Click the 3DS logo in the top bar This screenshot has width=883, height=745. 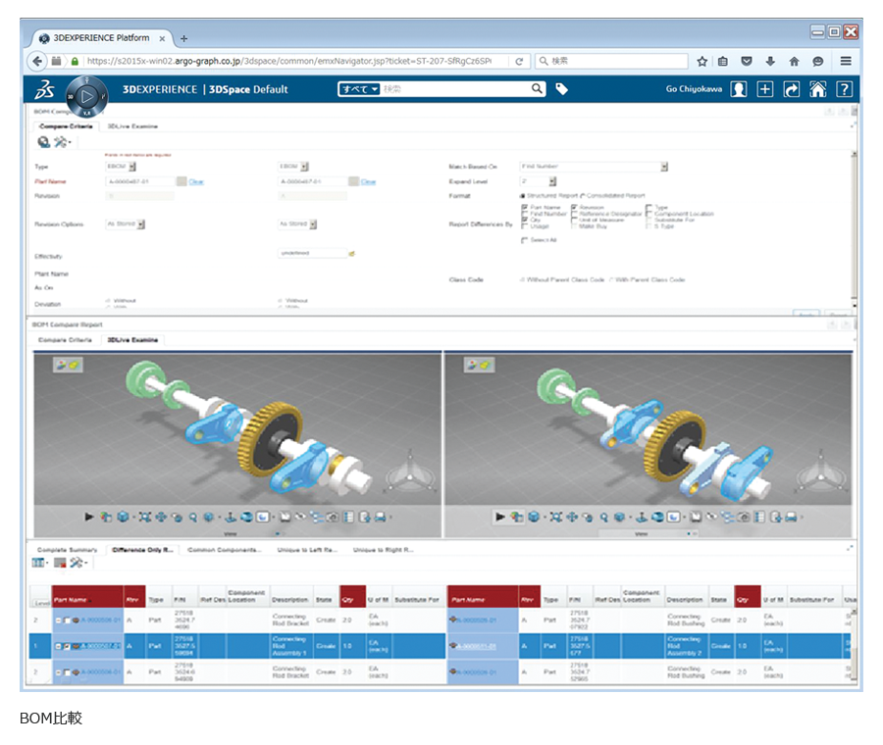click(x=44, y=89)
